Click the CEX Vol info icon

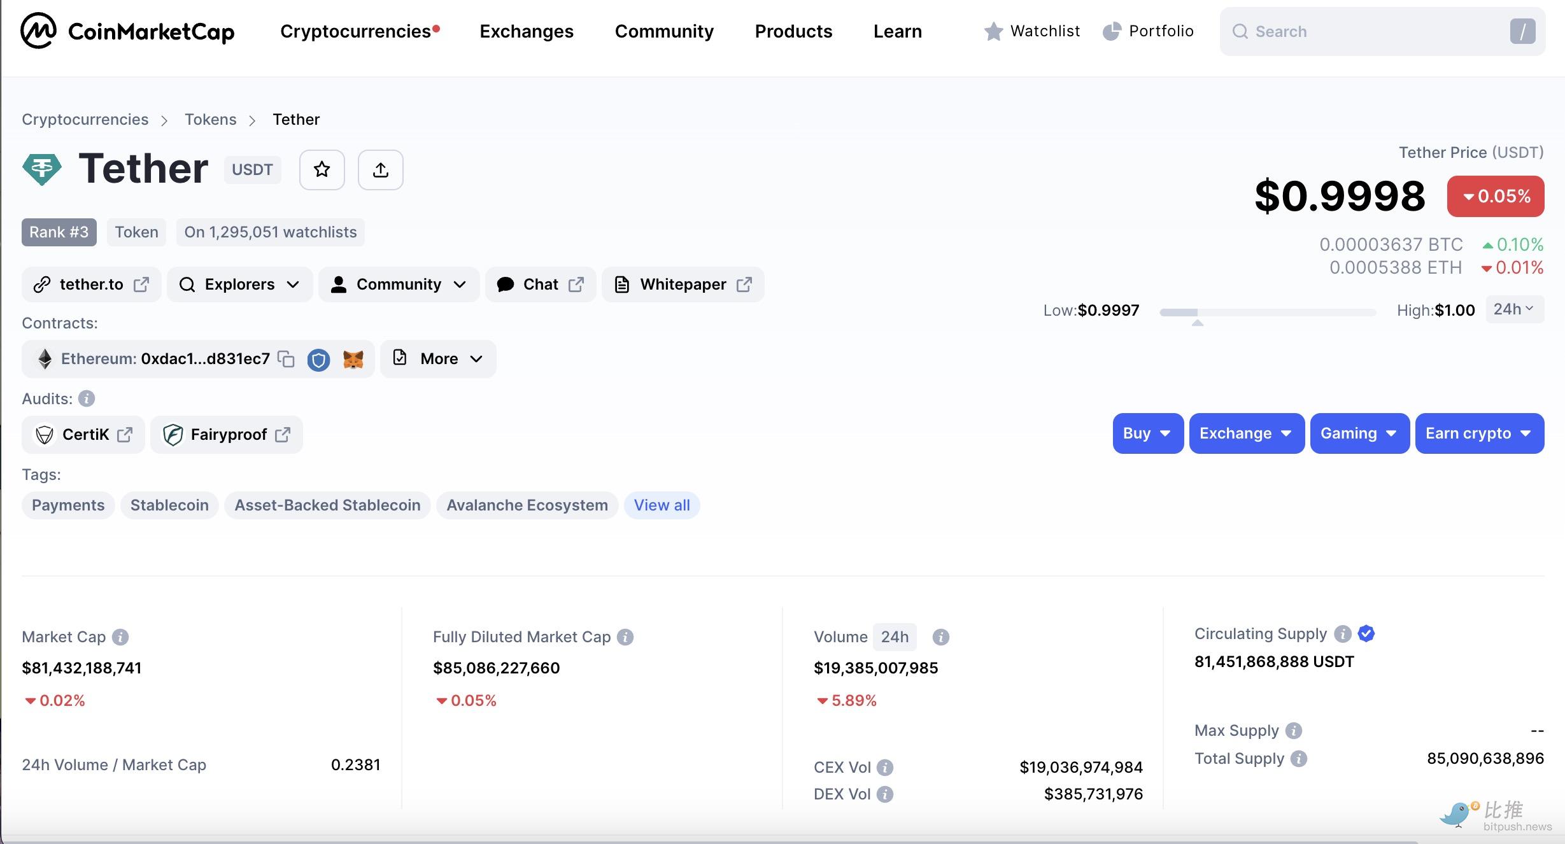[x=885, y=768]
